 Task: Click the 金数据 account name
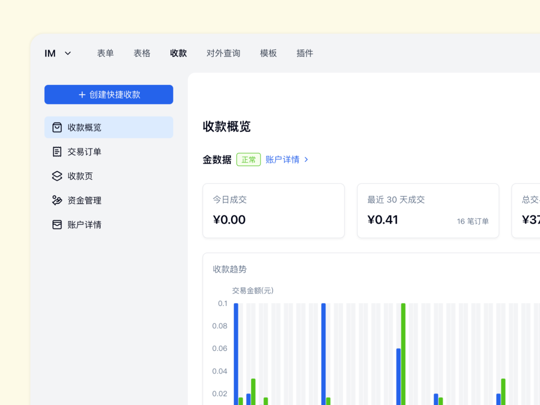217,160
